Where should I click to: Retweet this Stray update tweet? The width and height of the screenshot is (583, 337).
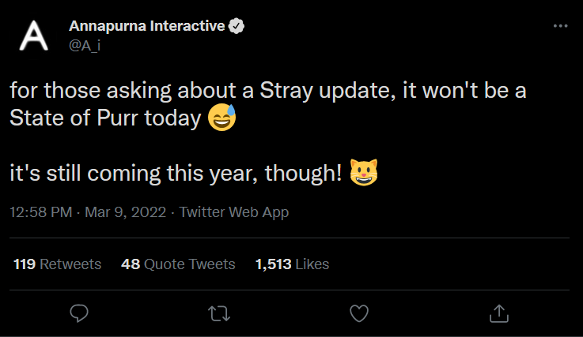[x=218, y=313]
